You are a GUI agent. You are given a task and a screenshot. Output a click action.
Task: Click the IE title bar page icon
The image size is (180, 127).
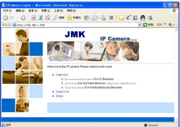click(x=3, y=5)
